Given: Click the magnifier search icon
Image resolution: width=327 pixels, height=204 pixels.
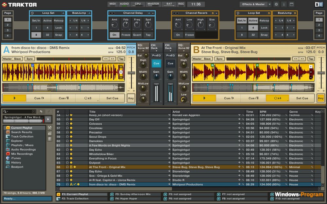Looking at the screenshot, I should (5, 112).
